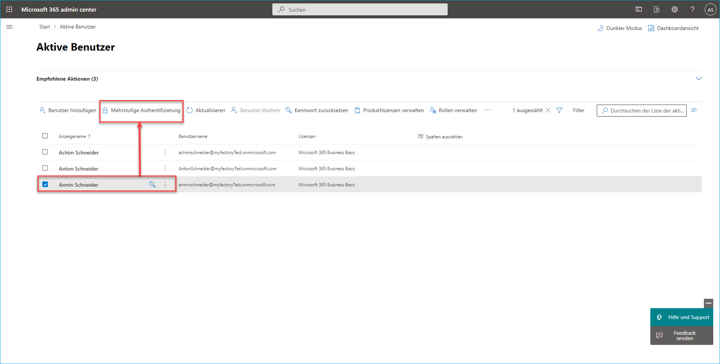Check the Achim Schneider checkbox

pos(45,152)
